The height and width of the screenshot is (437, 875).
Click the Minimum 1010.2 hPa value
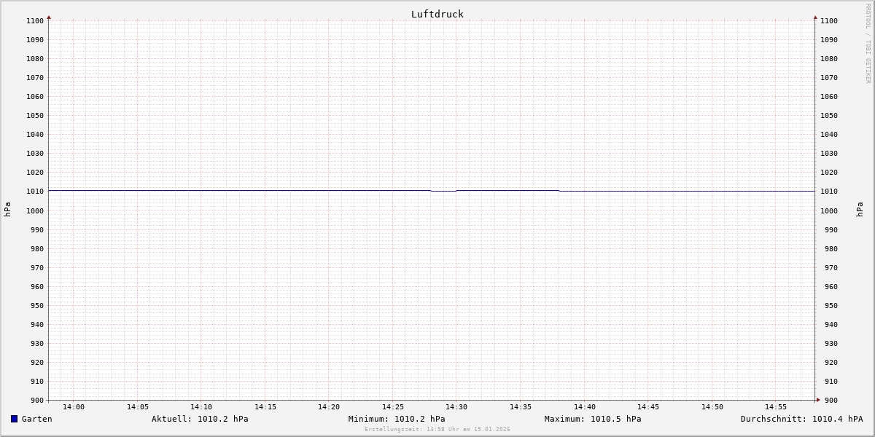[397, 419]
